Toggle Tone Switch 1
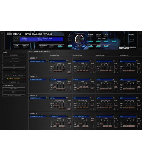The height and width of the screenshot is (162, 142). click(x=91, y=41)
